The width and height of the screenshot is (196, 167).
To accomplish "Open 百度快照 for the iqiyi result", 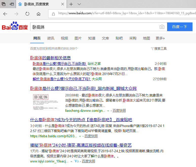I will tap(88, 161).
